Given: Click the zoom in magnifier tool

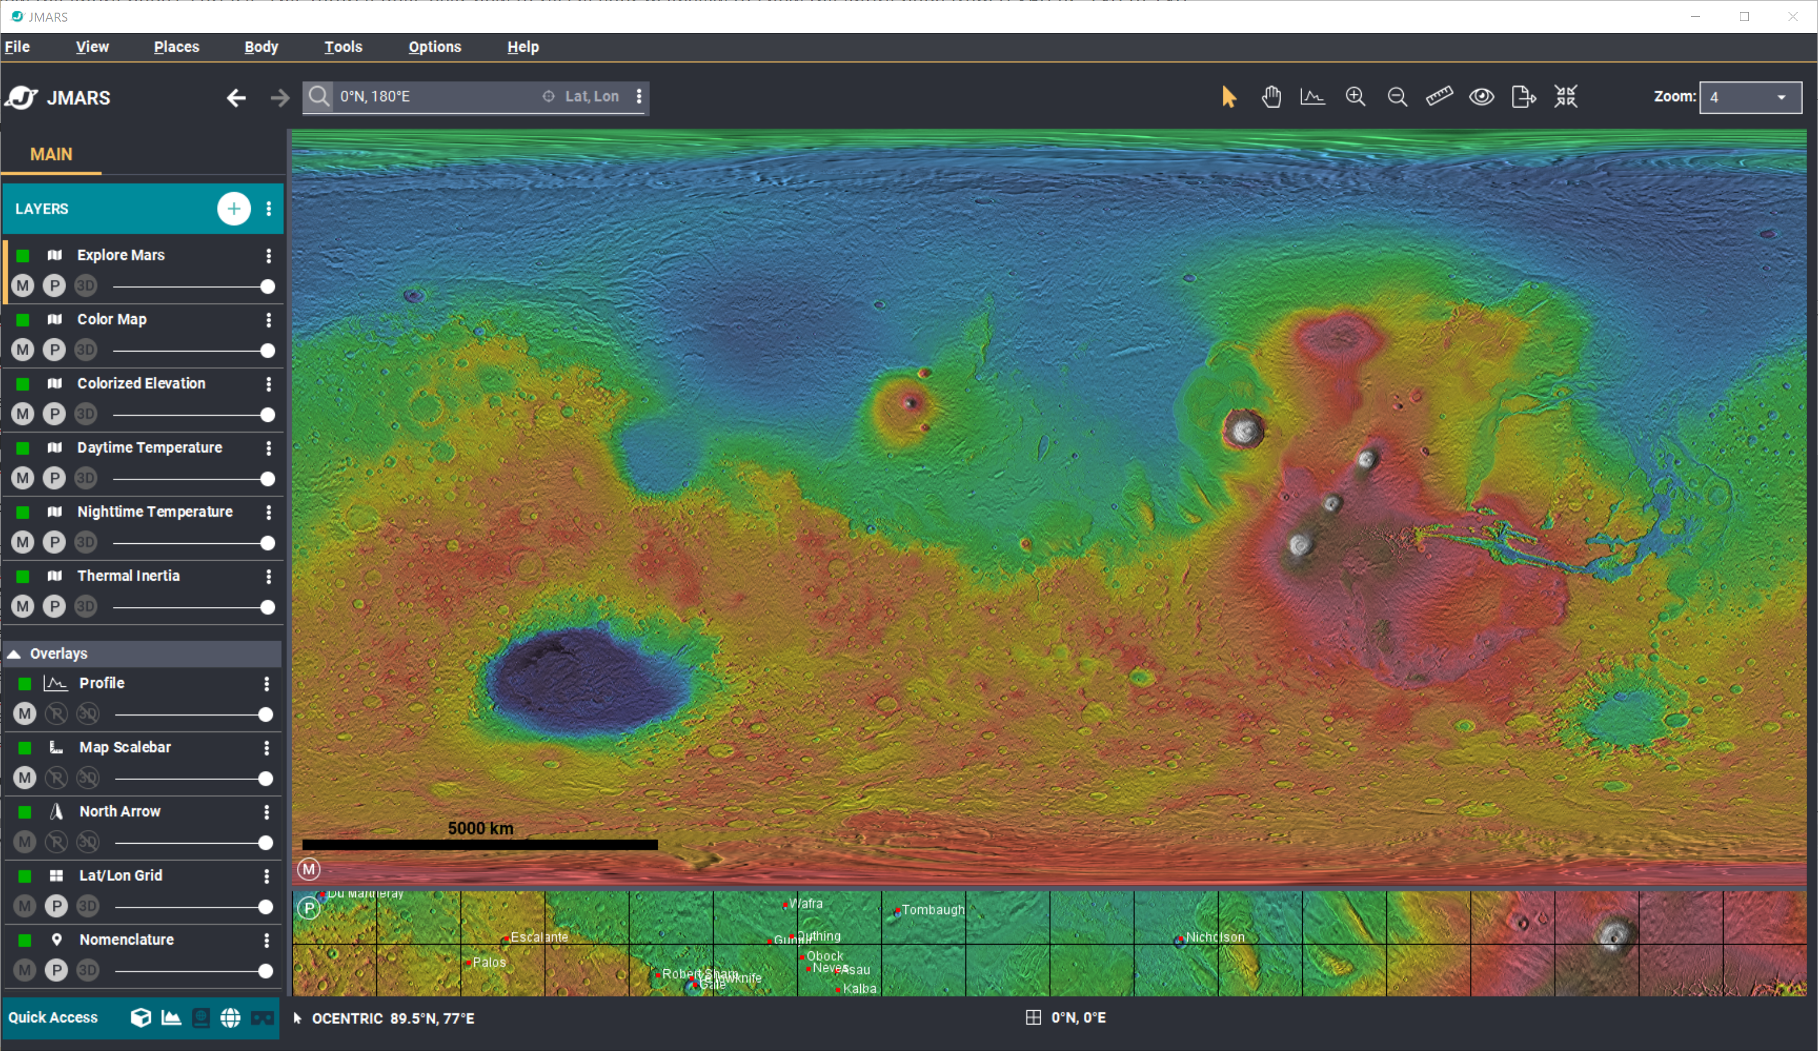Looking at the screenshot, I should tap(1356, 97).
